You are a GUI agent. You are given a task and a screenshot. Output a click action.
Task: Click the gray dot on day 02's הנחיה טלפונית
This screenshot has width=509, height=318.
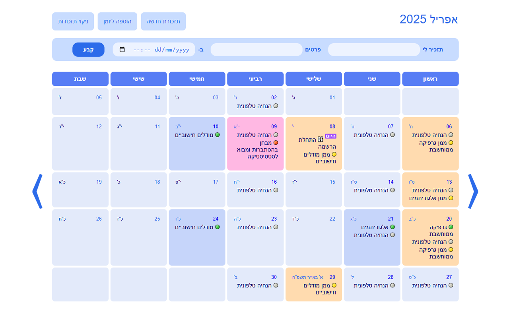click(276, 106)
